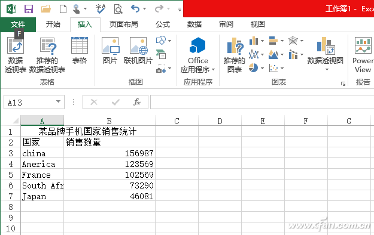Expand the PivotChart (数据透视图) dropdown arrow
Image resolution: width=374 pixels, height=235 pixels.
[327, 70]
